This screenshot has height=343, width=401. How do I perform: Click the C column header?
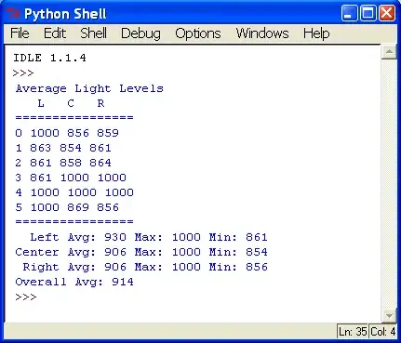coord(71,103)
